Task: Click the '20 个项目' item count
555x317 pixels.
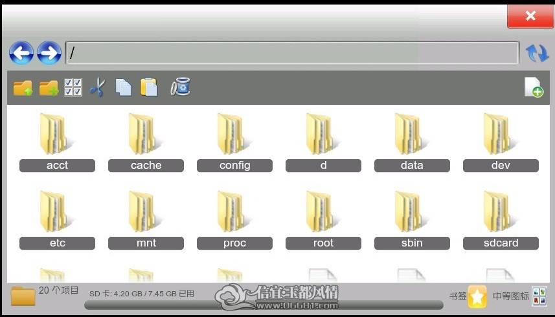Action: (58, 290)
